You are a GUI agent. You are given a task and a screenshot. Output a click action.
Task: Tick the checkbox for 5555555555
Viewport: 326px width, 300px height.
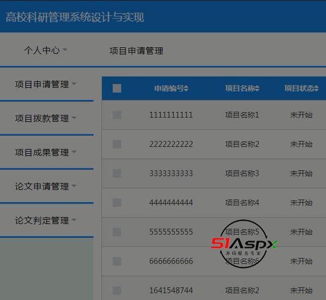[x=117, y=232]
